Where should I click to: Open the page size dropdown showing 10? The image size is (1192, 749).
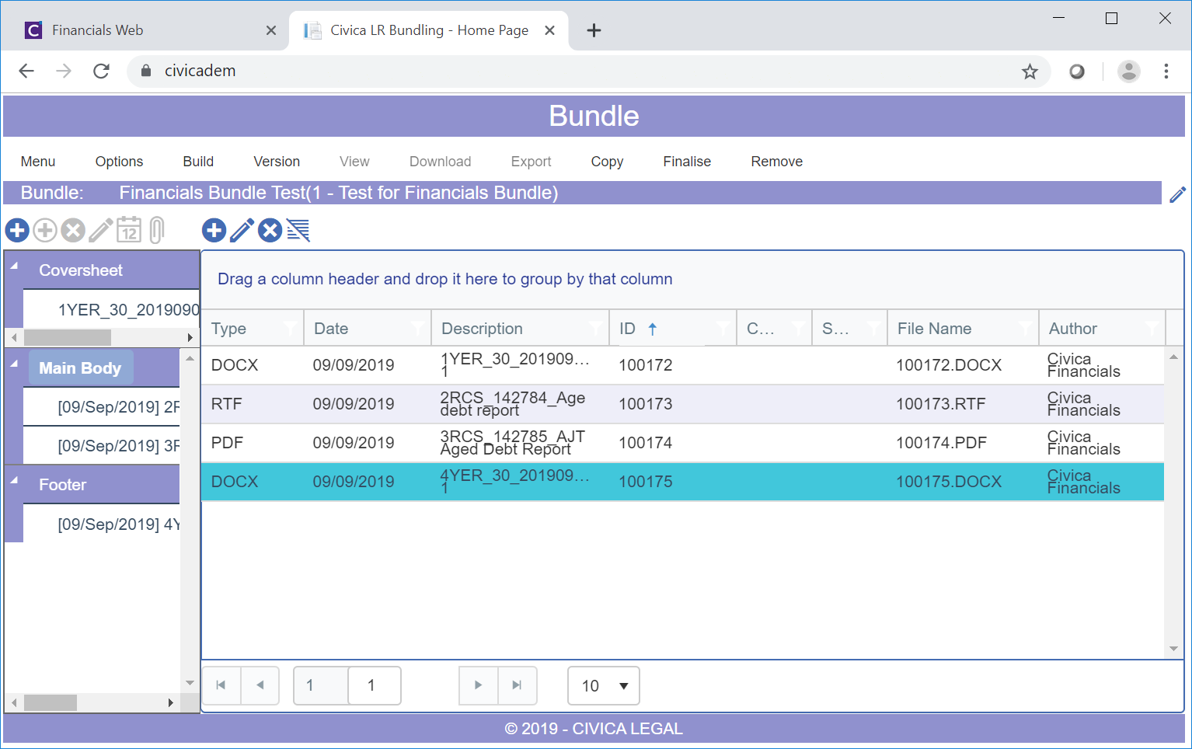pyautogui.click(x=604, y=686)
